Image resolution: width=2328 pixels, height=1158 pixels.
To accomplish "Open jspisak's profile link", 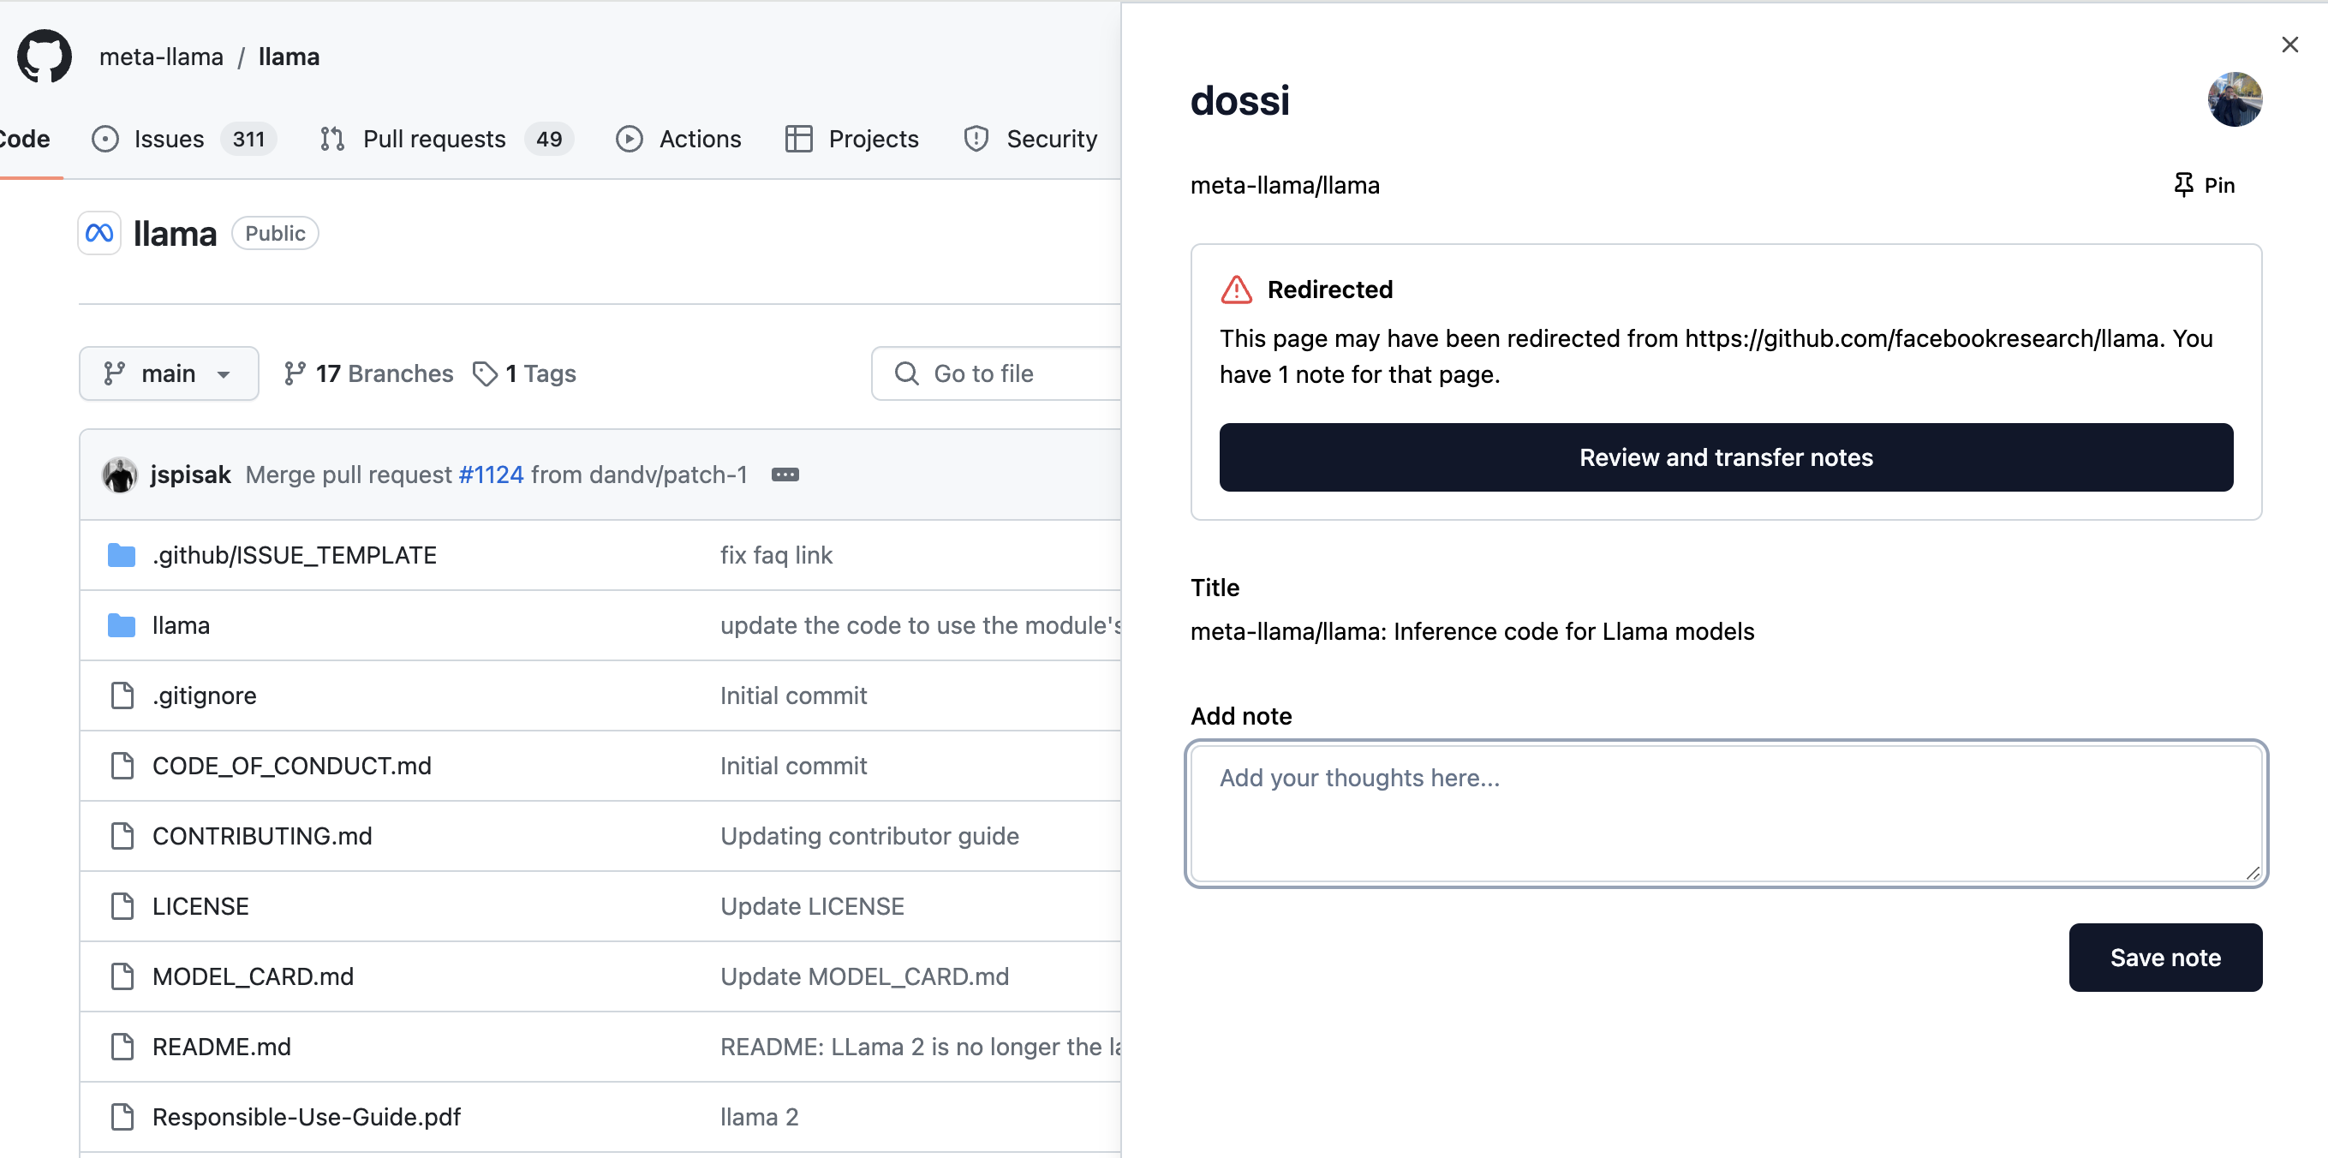I will (191, 475).
